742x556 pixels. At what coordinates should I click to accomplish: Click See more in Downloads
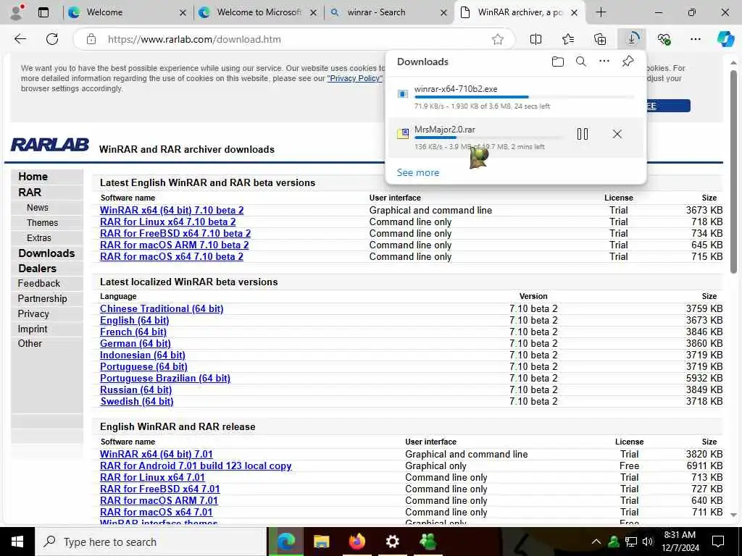point(418,172)
